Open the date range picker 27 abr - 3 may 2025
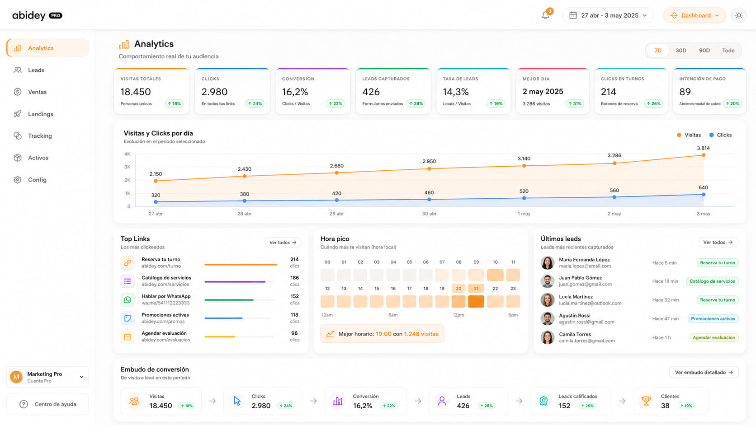The height and width of the screenshot is (425, 756). 608,15
